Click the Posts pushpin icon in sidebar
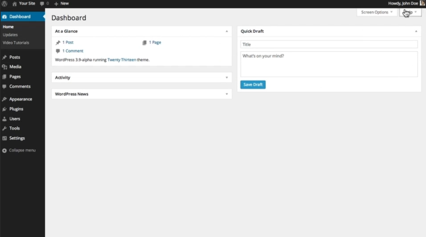426x237 pixels. (x=4, y=57)
